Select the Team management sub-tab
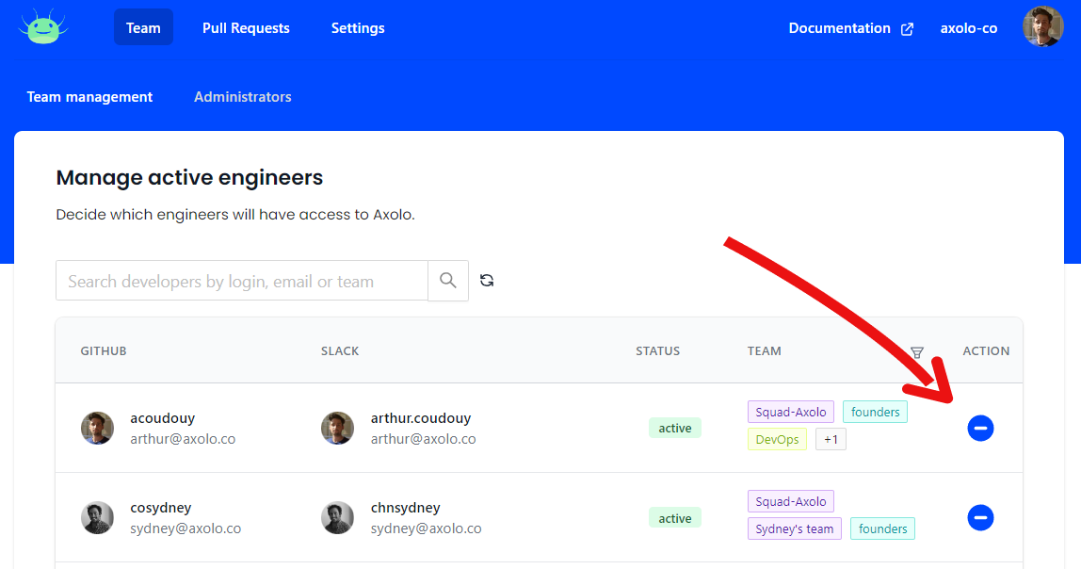Image resolution: width=1081 pixels, height=569 pixels. (x=89, y=97)
